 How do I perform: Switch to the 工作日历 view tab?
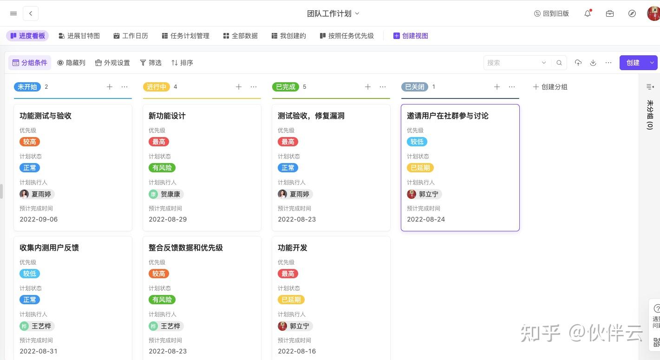point(131,36)
